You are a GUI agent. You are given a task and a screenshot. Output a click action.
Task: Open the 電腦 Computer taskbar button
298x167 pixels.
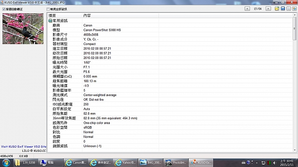(x=50, y=162)
